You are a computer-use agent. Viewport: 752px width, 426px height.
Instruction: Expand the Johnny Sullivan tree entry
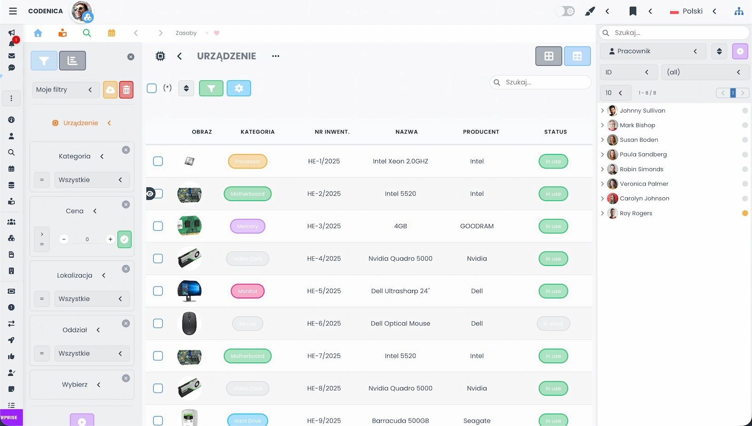tap(603, 111)
